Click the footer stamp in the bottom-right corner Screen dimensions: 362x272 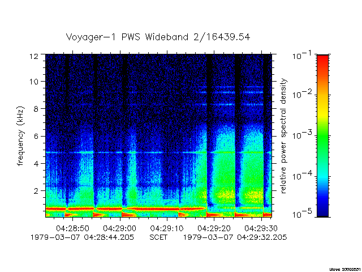(346, 270)
